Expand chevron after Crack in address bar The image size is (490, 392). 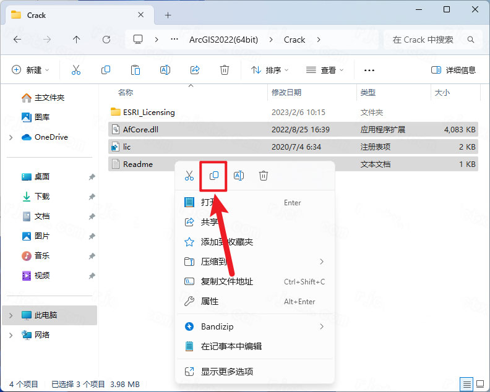point(319,40)
